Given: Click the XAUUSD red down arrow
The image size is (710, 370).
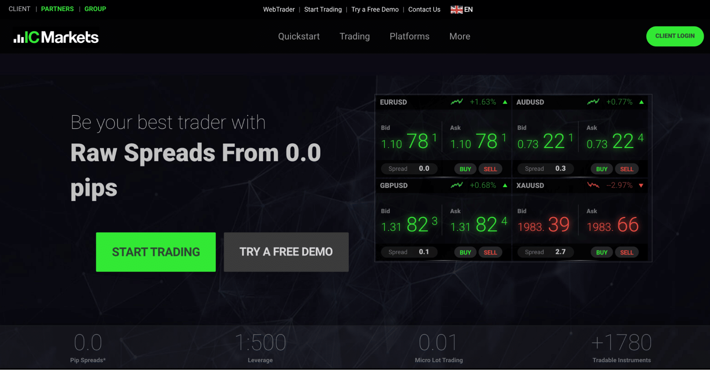Looking at the screenshot, I should (x=641, y=185).
